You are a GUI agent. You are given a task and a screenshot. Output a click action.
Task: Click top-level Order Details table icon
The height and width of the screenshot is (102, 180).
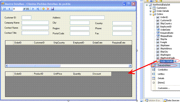[154, 11]
